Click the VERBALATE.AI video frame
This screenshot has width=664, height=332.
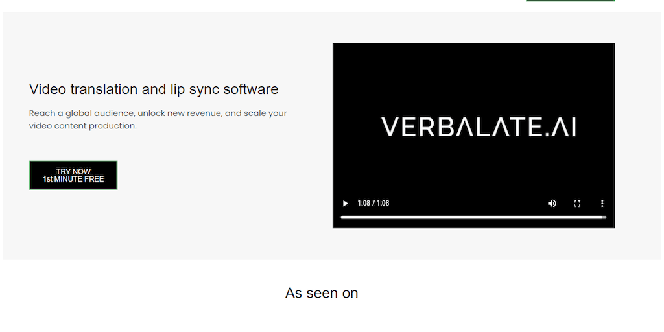(473, 136)
